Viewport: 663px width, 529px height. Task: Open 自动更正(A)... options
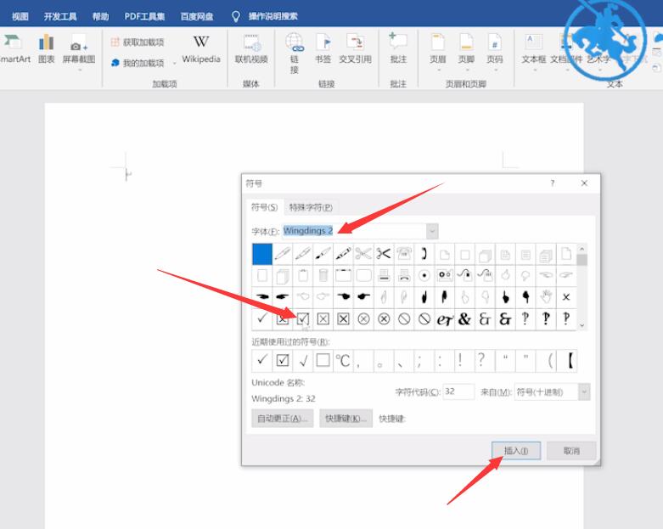pyautogui.click(x=283, y=419)
